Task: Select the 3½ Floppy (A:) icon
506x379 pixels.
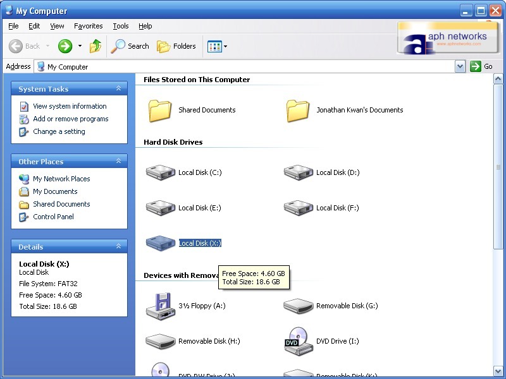Action: click(161, 306)
